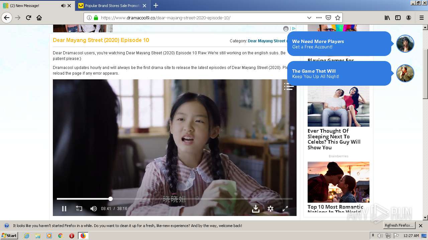Click the video progress knob
The image size is (428, 240).
point(110,199)
